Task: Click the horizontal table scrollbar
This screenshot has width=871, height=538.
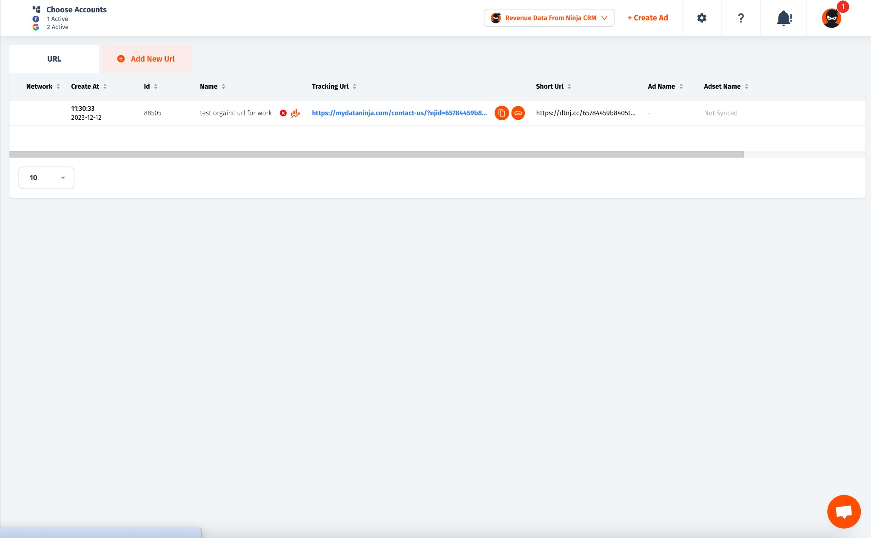Action: (x=376, y=155)
